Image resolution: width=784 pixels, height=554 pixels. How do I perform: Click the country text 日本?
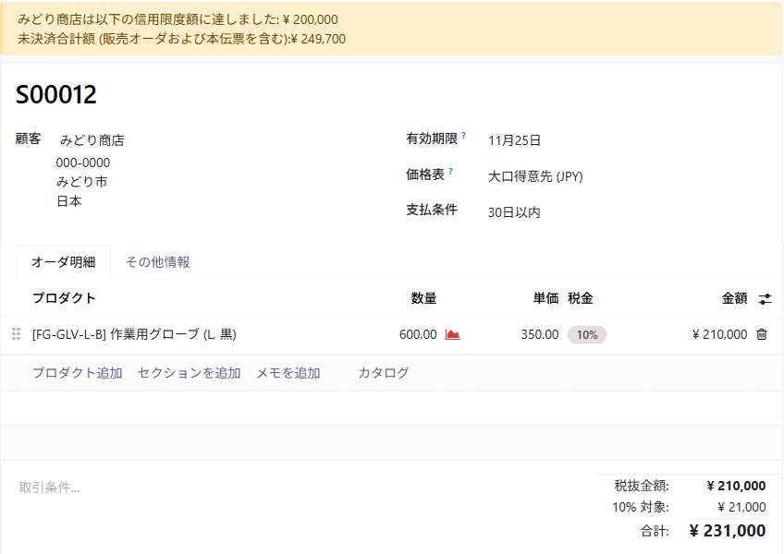pyautogui.click(x=69, y=201)
